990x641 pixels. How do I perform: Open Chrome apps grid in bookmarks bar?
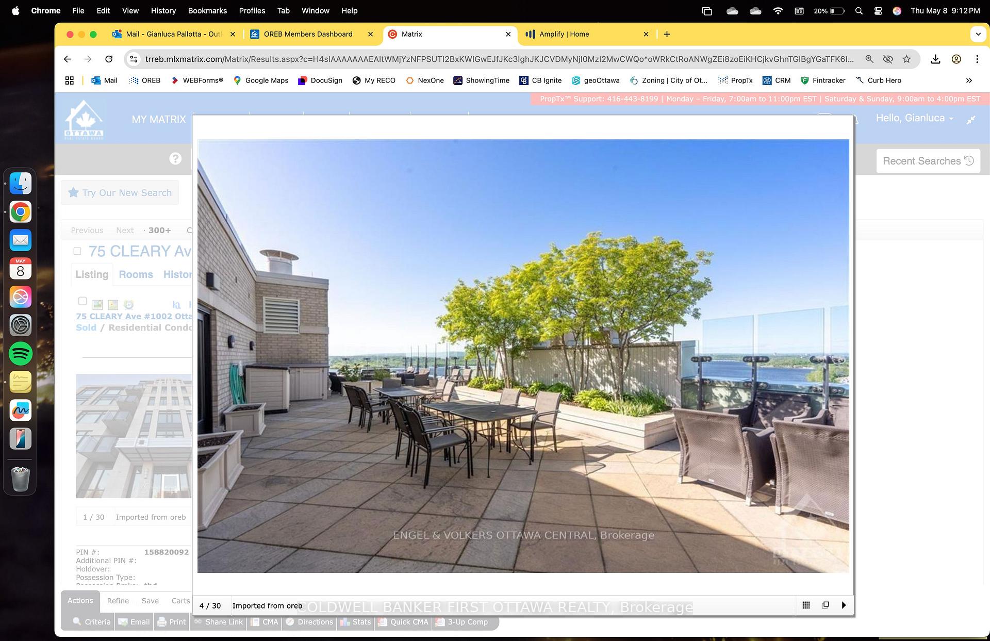pos(70,80)
